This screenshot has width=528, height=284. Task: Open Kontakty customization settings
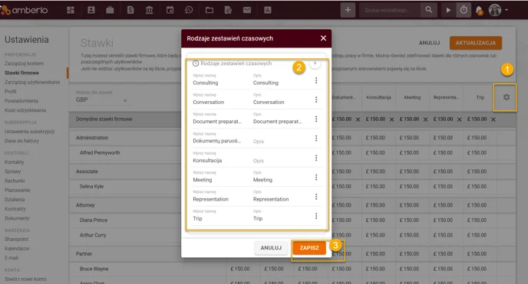14,162
